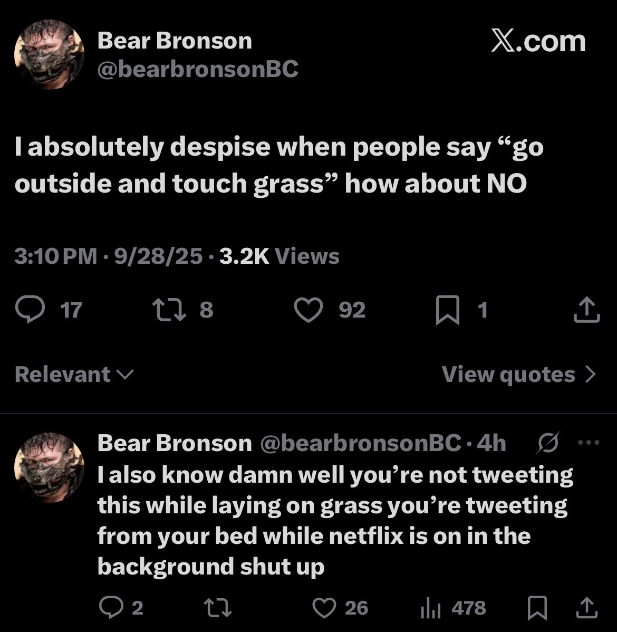The height and width of the screenshot is (632, 617).
Task: Like the main post with 92 likes
Action: point(308,310)
